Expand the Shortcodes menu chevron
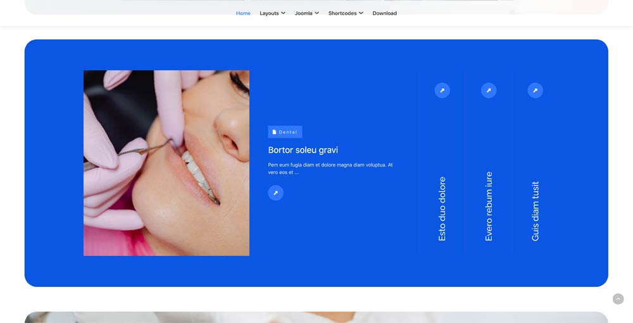This screenshot has height=323, width=633. tap(361, 13)
